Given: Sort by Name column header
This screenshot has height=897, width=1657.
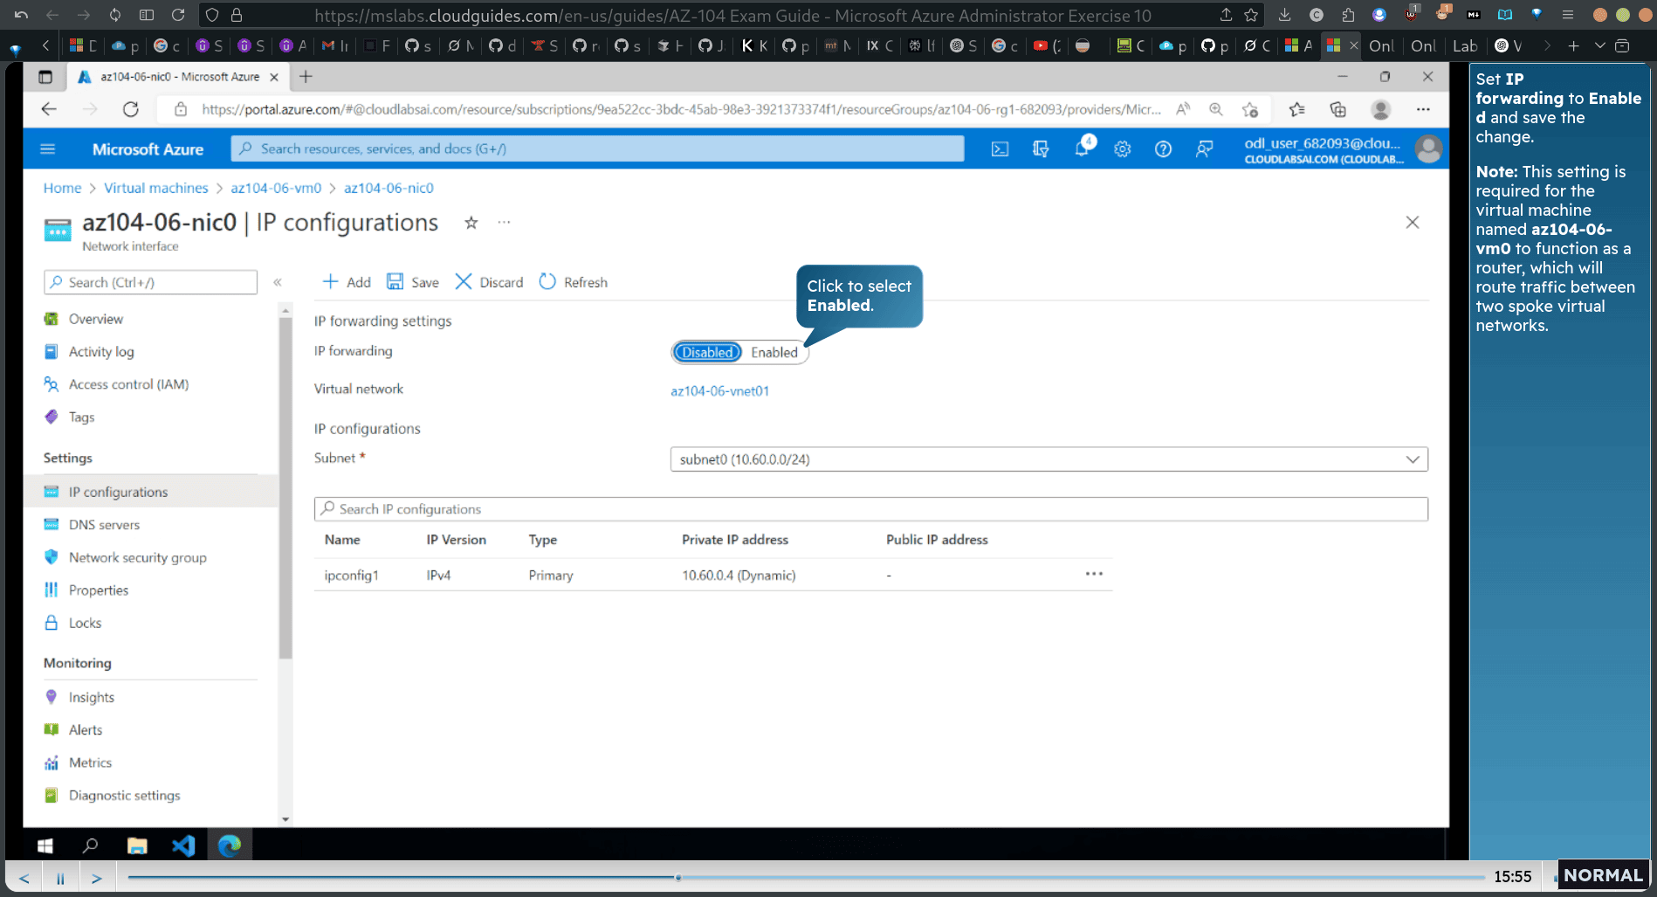Looking at the screenshot, I should [342, 540].
